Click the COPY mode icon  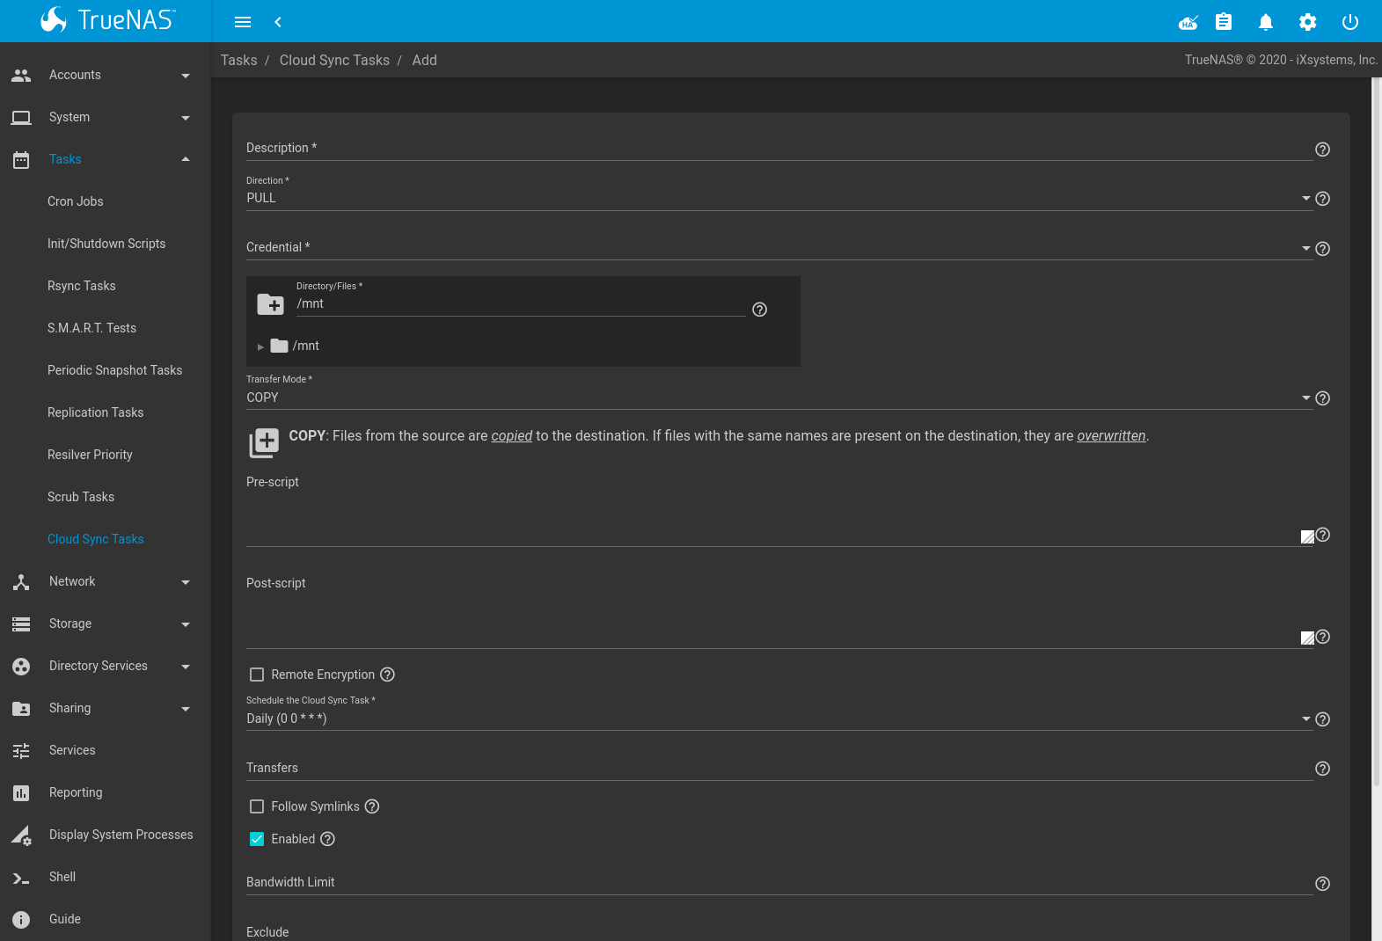264,443
